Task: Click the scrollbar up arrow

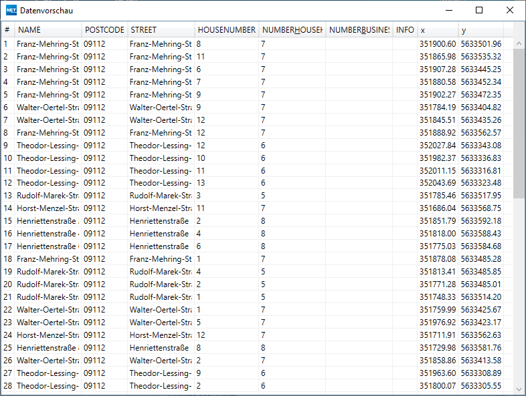Action: tap(519, 43)
